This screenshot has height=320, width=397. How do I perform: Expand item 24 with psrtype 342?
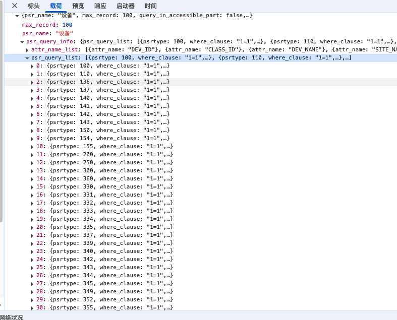click(32, 260)
